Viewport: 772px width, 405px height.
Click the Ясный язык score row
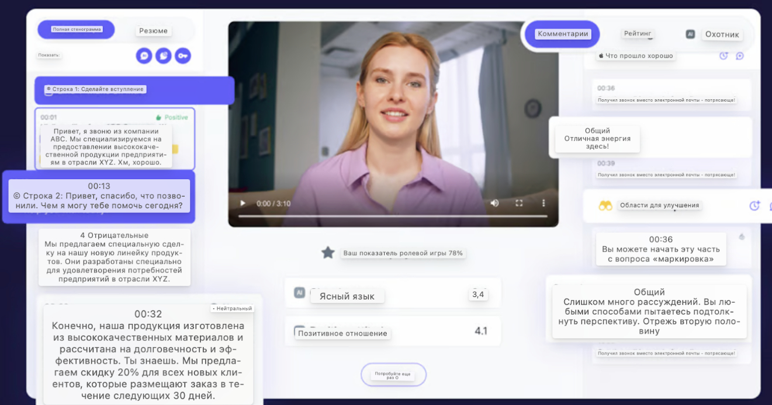tap(393, 294)
